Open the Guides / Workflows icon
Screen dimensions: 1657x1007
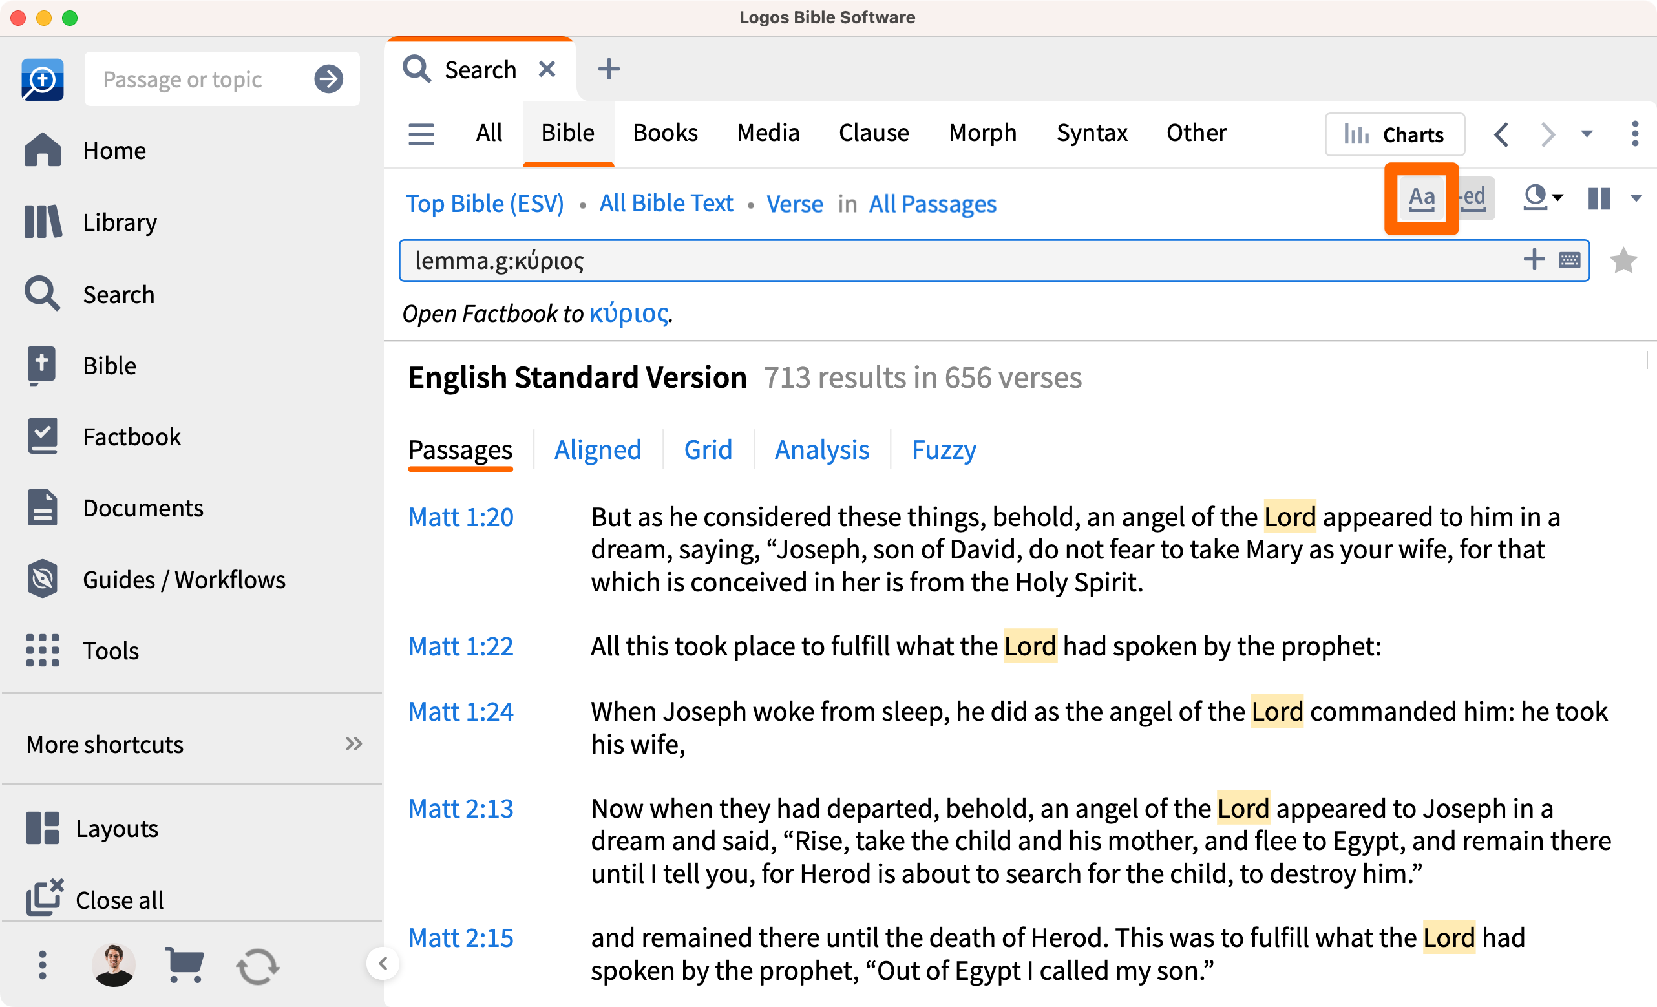pos(43,579)
